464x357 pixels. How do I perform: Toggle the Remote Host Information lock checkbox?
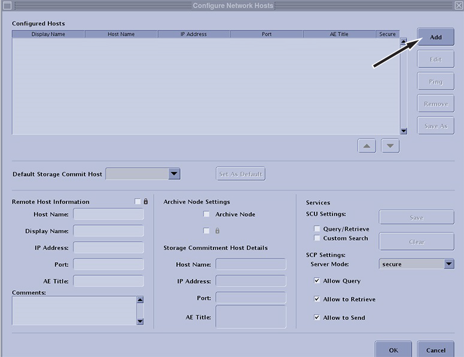coord(138,202)
